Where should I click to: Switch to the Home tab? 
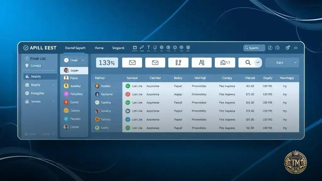(99, 48)
